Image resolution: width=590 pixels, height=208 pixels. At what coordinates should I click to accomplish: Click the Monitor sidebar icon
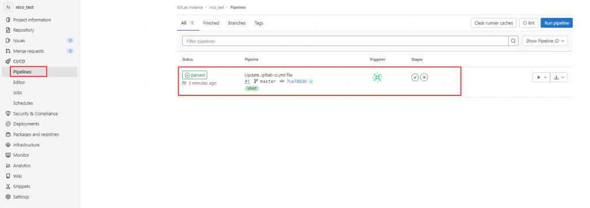click(x=8, y=155)
